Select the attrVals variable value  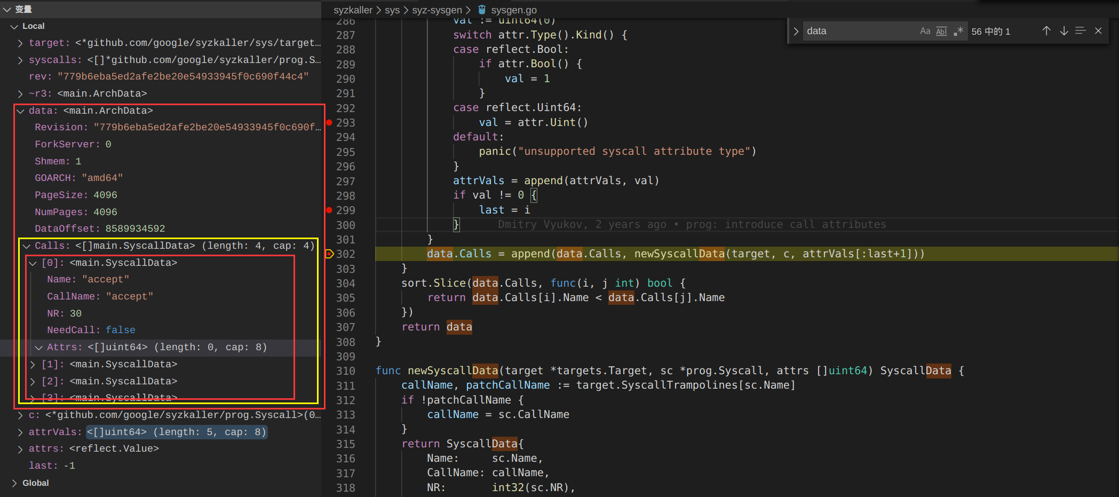[x=177, y=432]
